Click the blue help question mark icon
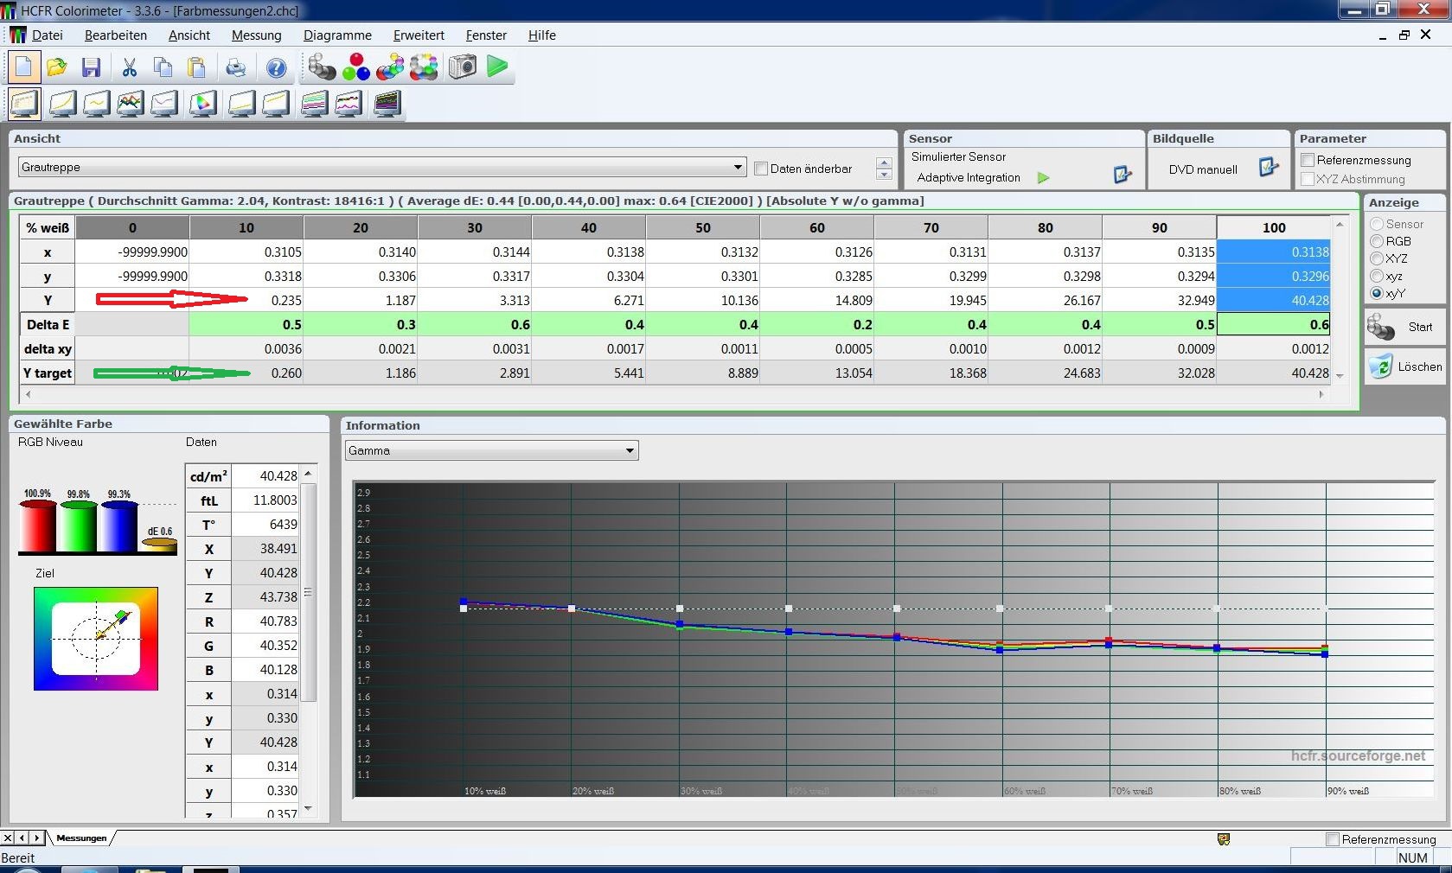This screenshot has height=873, width=1452. coord(276,67)
